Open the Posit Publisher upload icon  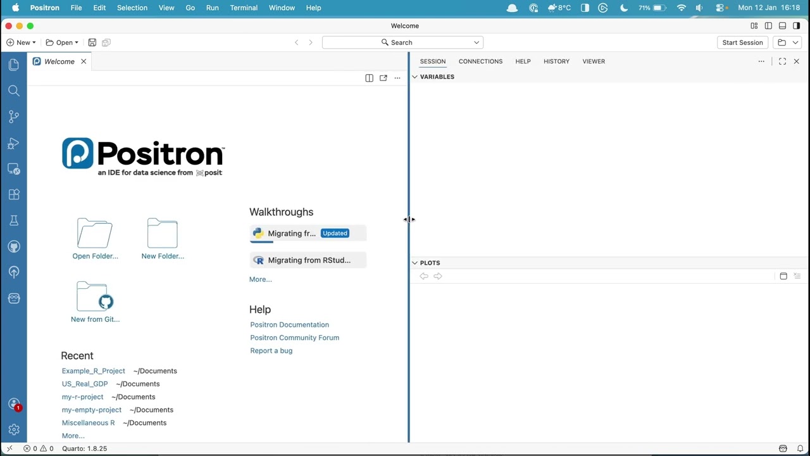click(14, 272)
